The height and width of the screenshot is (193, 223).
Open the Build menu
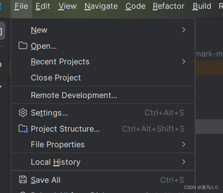click(202, 6)
